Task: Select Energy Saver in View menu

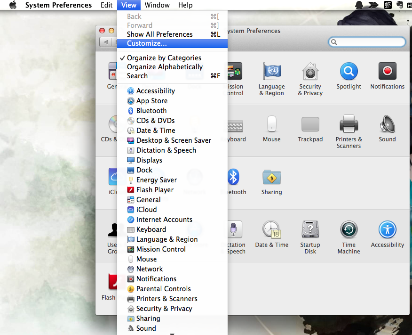Action: pos(172,180)
